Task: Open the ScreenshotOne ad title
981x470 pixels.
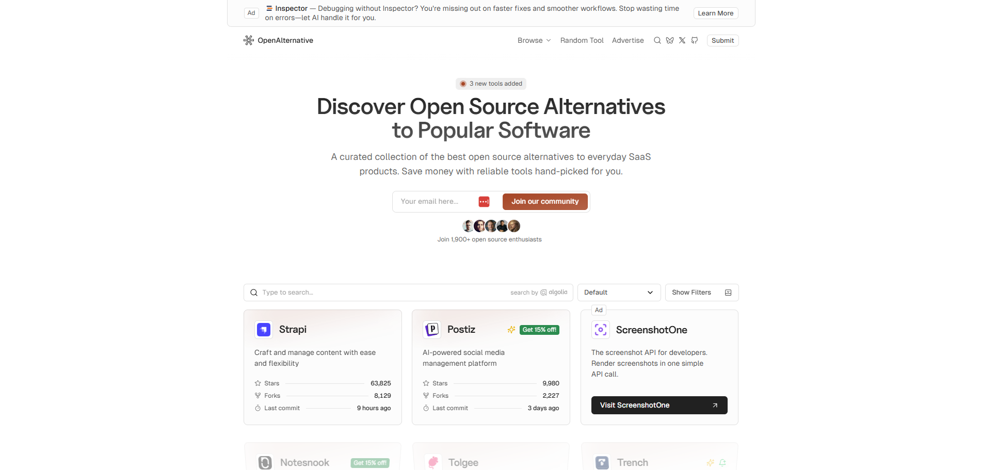Action: coord(651,330)
